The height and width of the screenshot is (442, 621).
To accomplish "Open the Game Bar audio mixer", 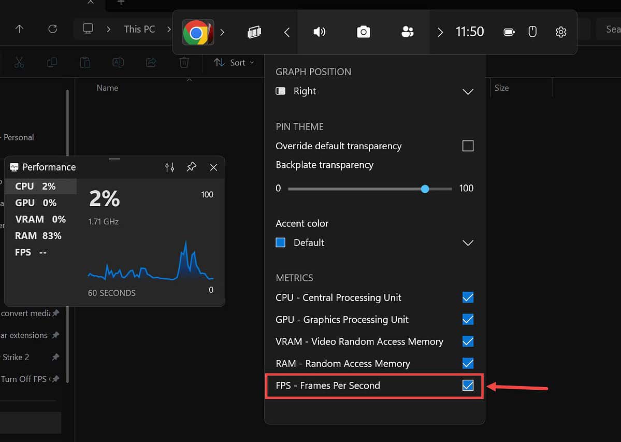I will (x=320, y=32).
